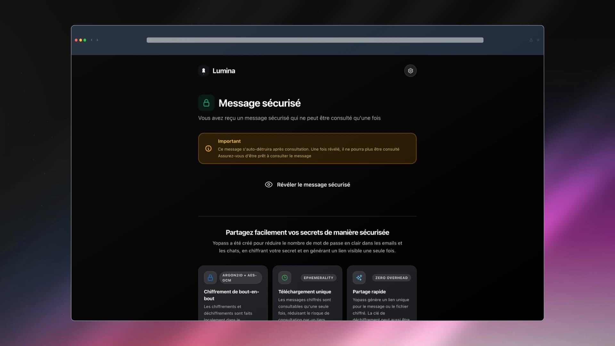Open settings via the gear icon
The height and width of the screenshot is (346, 615).
[410, 71]
